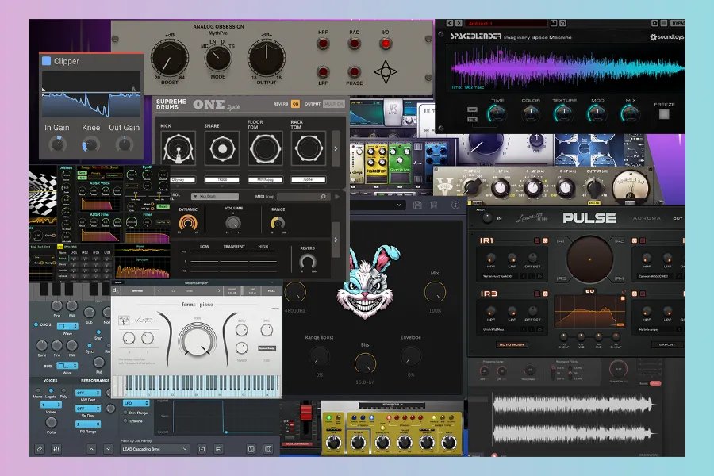This screenshot has height=476, width=714.
Task: Select the KICK drum icon
Action: tap(178, 148)
